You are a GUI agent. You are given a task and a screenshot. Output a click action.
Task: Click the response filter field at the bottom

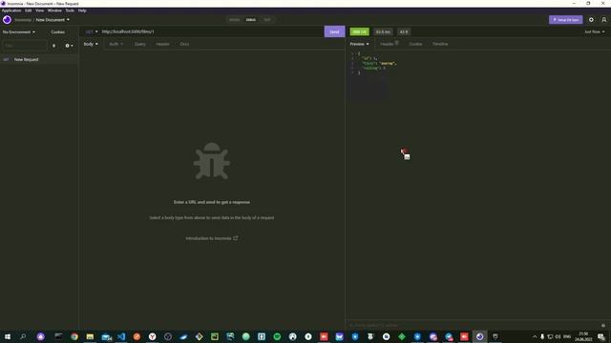(474, 325)
